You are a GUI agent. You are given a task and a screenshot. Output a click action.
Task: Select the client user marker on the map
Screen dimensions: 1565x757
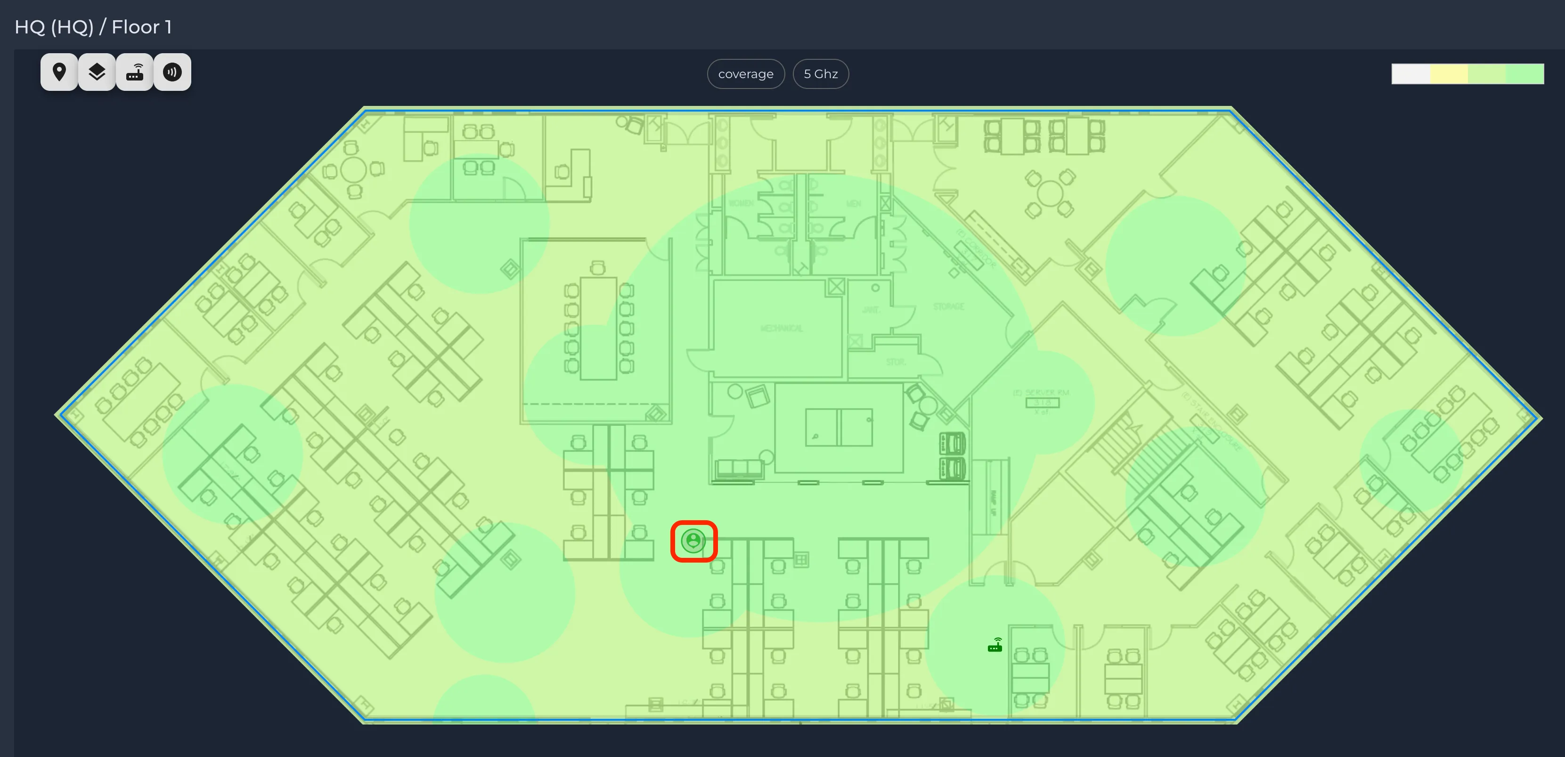693,540
